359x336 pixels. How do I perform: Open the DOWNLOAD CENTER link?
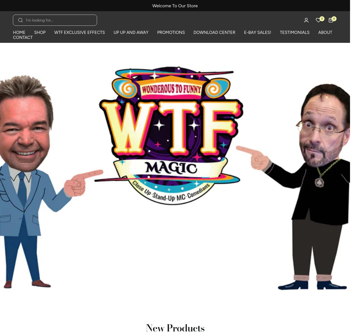point(214,32)
